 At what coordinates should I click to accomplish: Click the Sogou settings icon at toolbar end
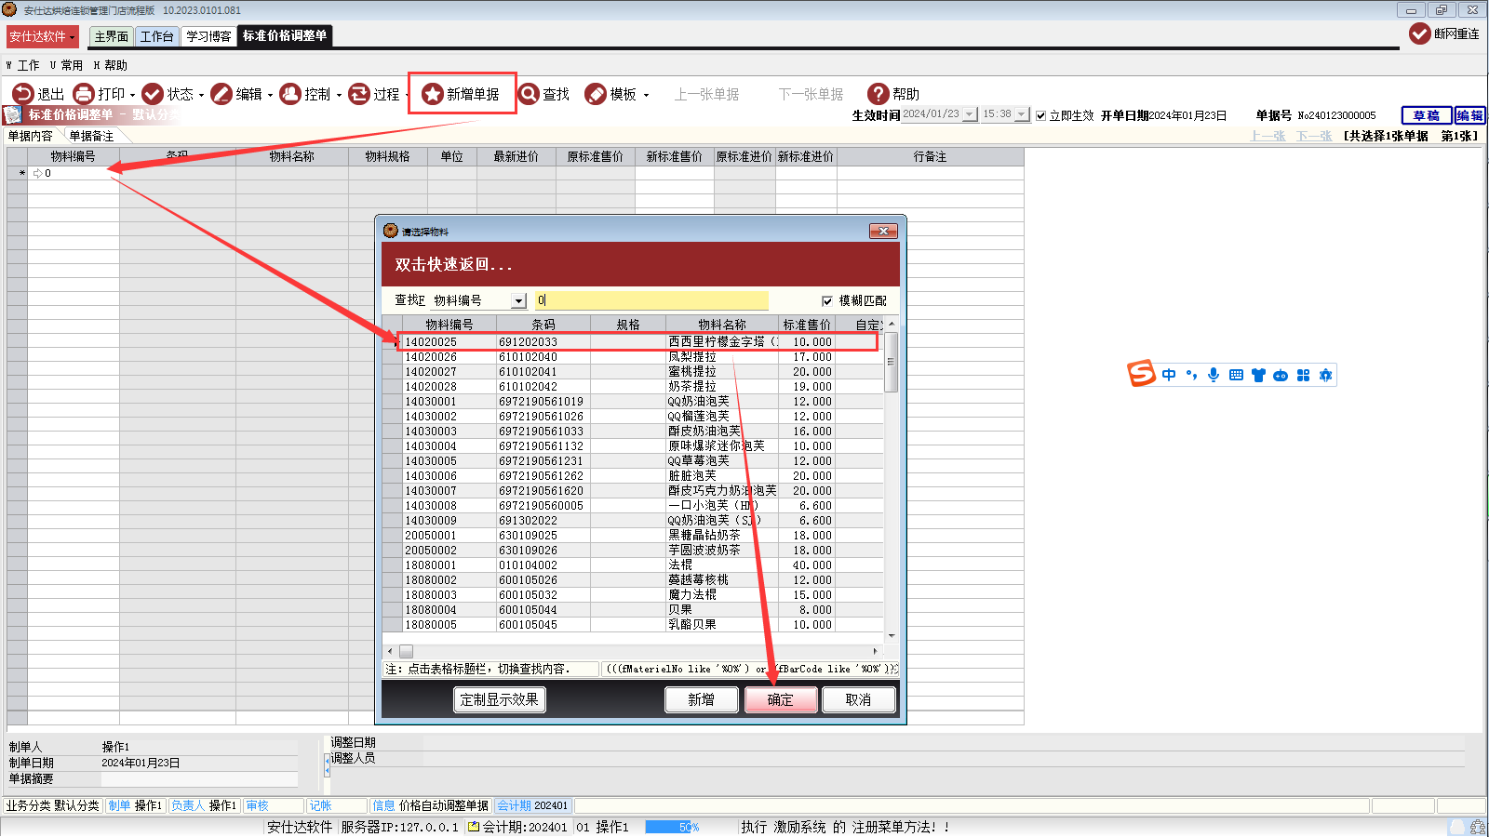(1325, 375)
